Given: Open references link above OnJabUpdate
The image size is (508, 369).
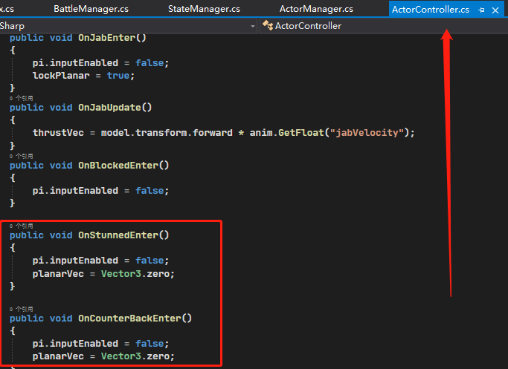Looking at the screenshot, I should click(22, 98).
